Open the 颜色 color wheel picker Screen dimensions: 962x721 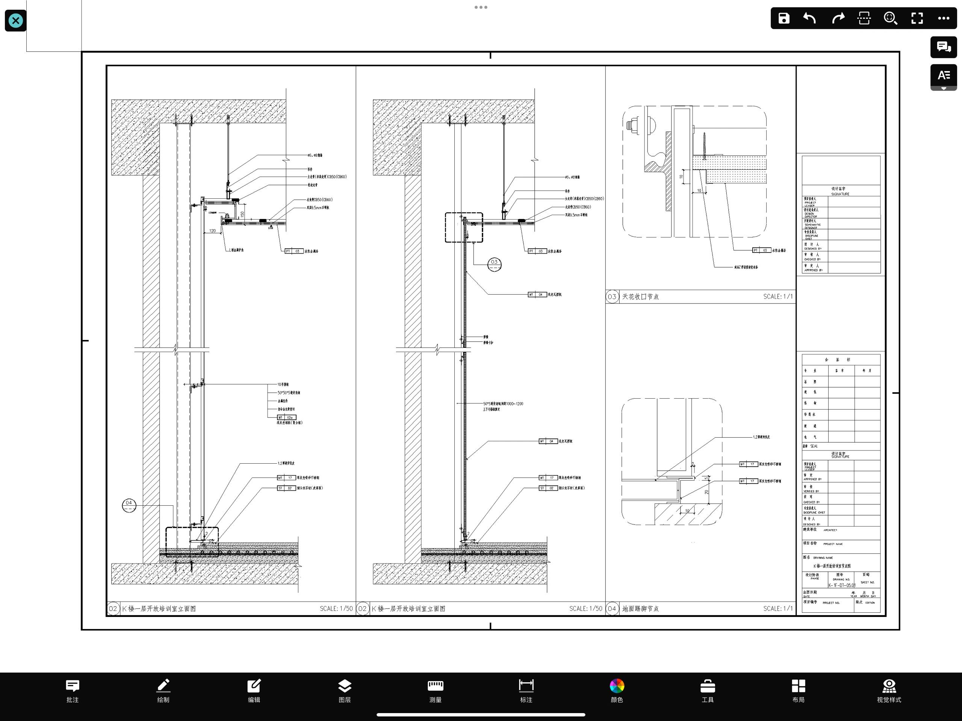coord(617,690)
